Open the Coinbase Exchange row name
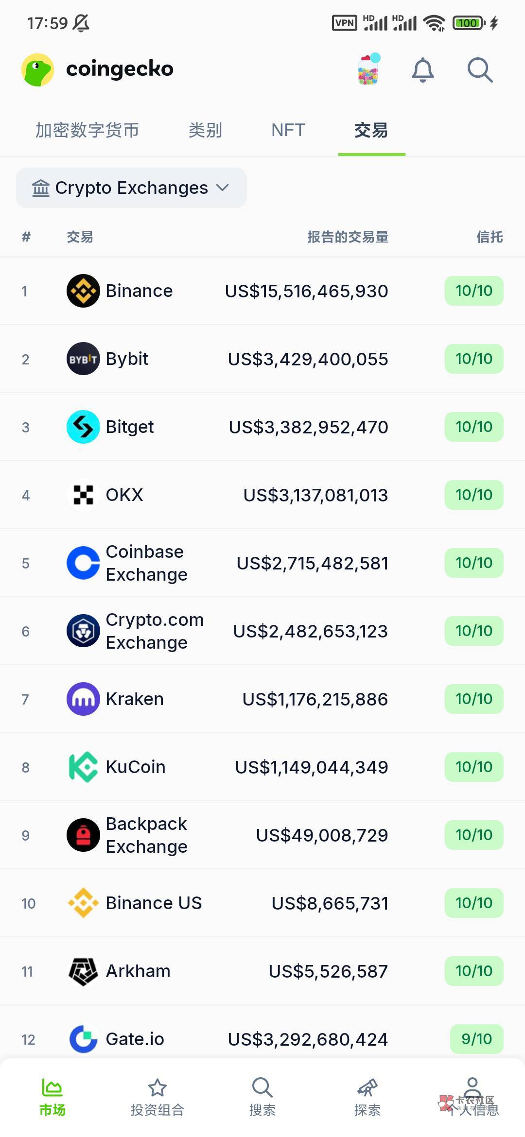 tap(146, 563)
